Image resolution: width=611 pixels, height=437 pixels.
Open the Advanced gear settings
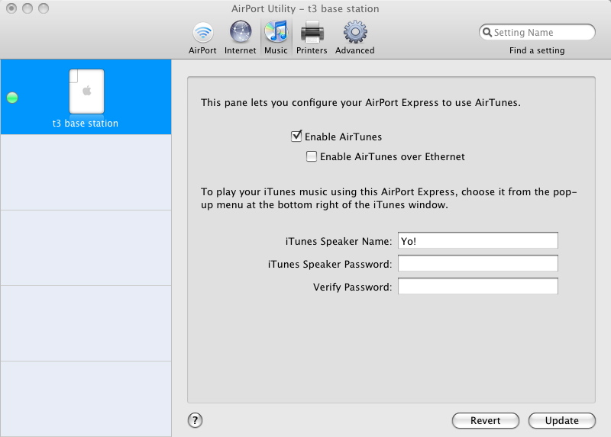point(355,38)
